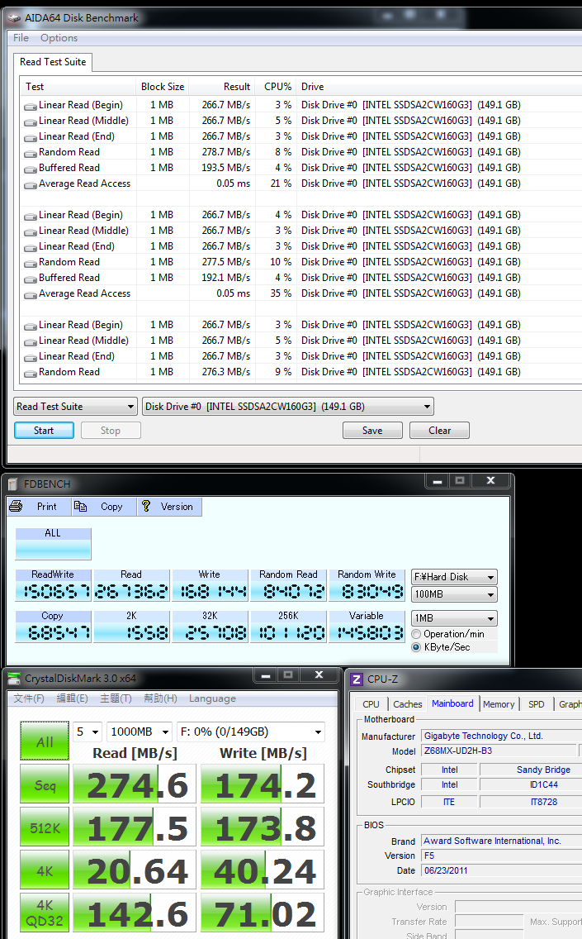Open CrystalDiskMark 編輯(E) menu
The height and width of the screenshot is (939, 582).
click(x=72, y=698)
